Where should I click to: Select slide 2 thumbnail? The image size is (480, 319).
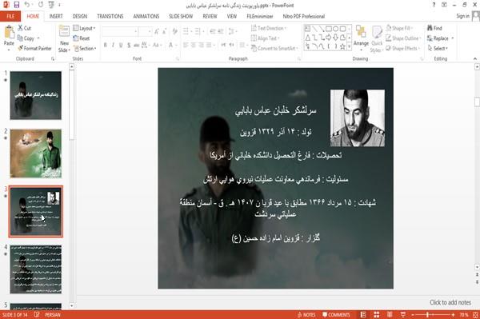point(35,154)
